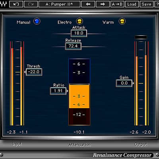
Task: Reset the output clip indicator
Action: [x=141, y=37]
